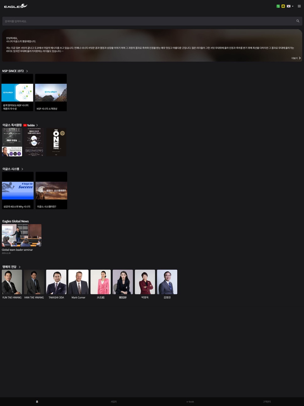Click 더보기 to read the full greeting
The width and height of the screenshot is (304, 406).
point(296,58)
